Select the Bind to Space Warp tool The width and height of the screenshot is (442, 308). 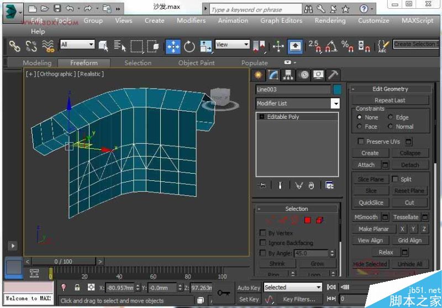click(48, 46)
